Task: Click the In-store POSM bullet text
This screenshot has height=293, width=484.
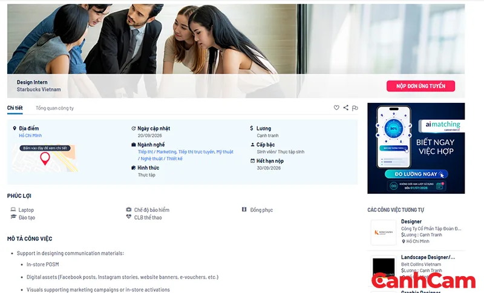Action: [42, 265]
